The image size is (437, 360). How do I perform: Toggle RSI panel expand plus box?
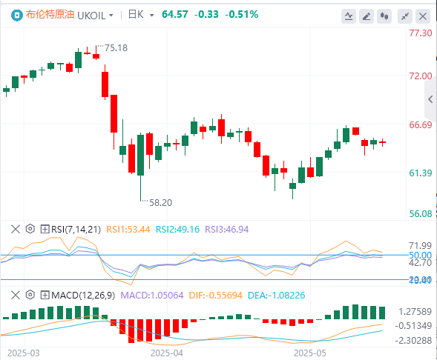[x=45, y=229]
